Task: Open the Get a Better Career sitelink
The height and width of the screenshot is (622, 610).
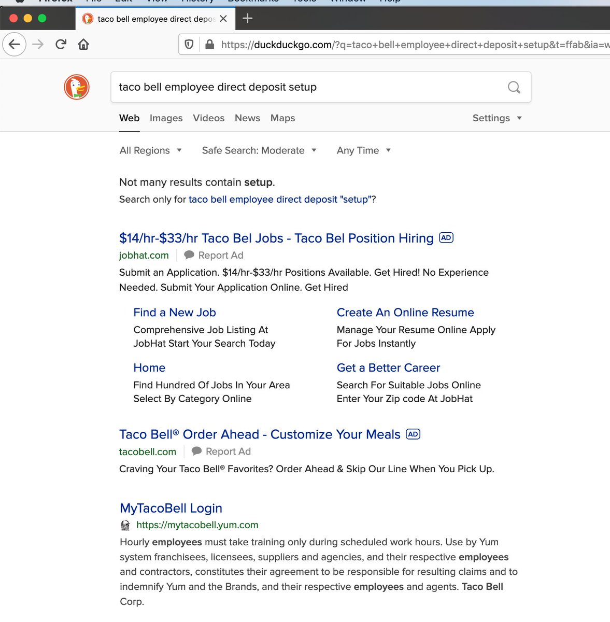Action: (388, 368)
